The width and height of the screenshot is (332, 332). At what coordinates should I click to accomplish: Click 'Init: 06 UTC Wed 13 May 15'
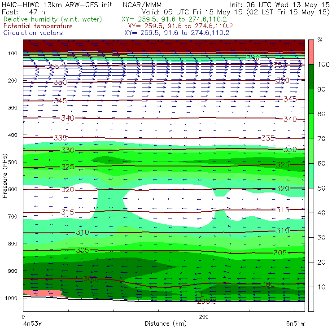[280, 4]
